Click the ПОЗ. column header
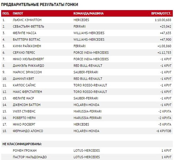This screenshot has width=174, height=160. (x=5, y=13)
